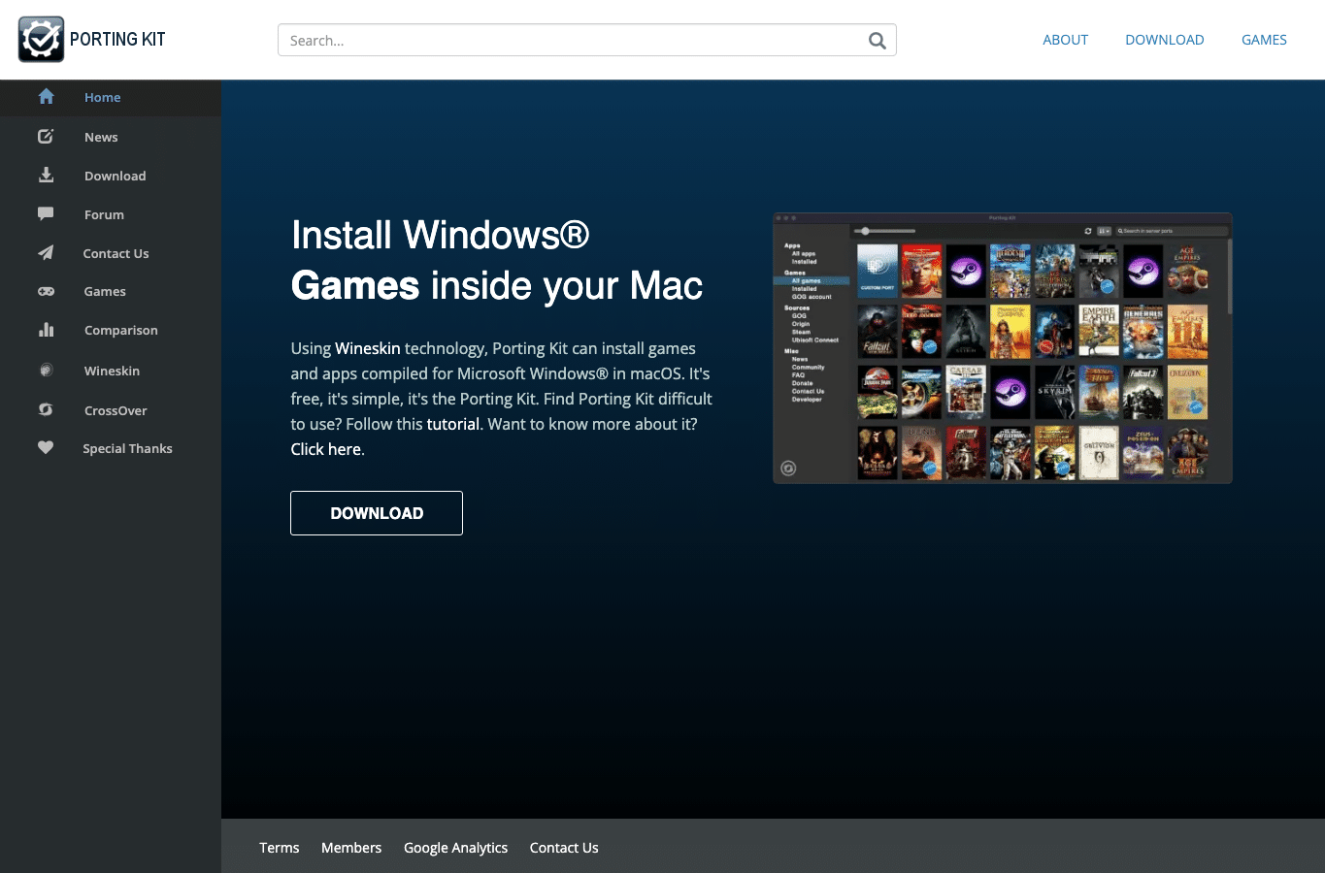Image resolution: width=1325 pixels, height=873 pixels.
Task: Click the Download arrow icon in sidebar
Action: (46, 175)
